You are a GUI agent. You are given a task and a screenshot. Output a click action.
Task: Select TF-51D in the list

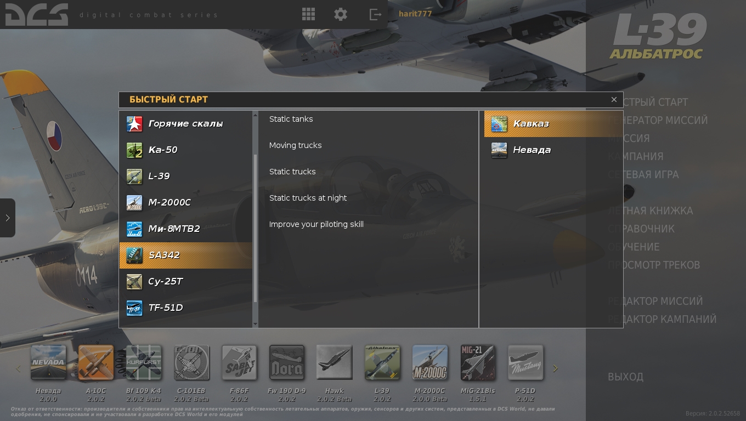click(x=186, y=308)
